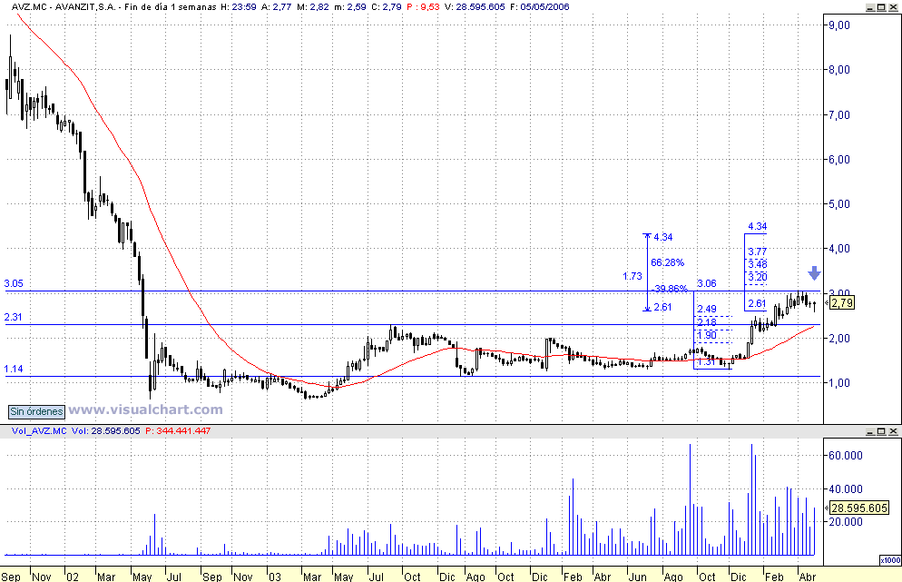Click the 8,00 price axis label
This screenshot has height=582, width=902.
[x=839, y=70]
